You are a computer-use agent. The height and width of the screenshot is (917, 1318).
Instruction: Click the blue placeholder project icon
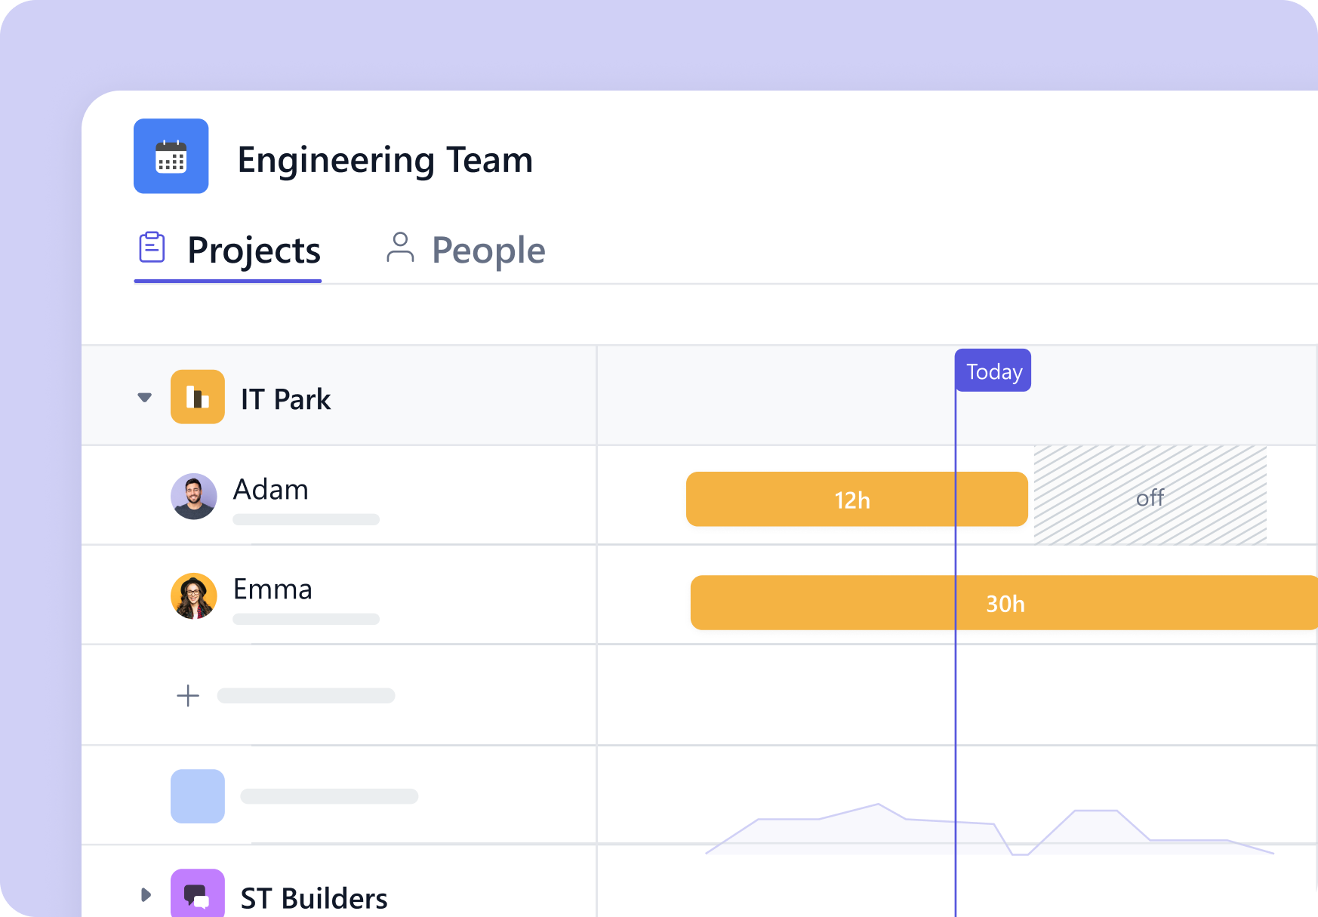click(198, 795)
